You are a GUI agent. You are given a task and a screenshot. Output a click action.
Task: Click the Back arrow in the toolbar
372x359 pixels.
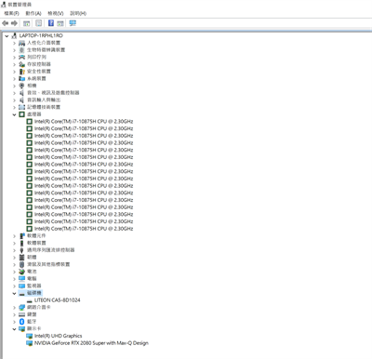[5, 23]
